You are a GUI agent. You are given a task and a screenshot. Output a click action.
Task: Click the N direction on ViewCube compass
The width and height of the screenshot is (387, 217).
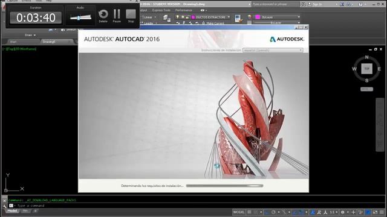click(x=367, y=57)
